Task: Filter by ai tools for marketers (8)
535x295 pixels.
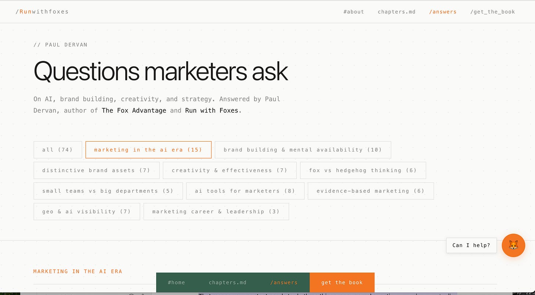Action: pos(245,191)
